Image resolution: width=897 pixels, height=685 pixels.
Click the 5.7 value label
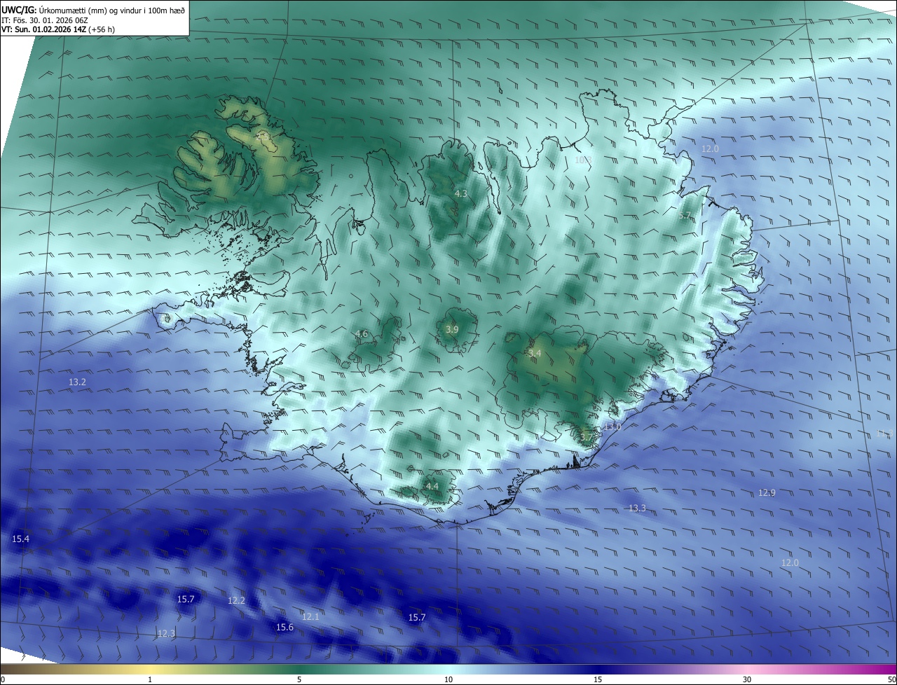pyautogui.click(x=685, y=216)
